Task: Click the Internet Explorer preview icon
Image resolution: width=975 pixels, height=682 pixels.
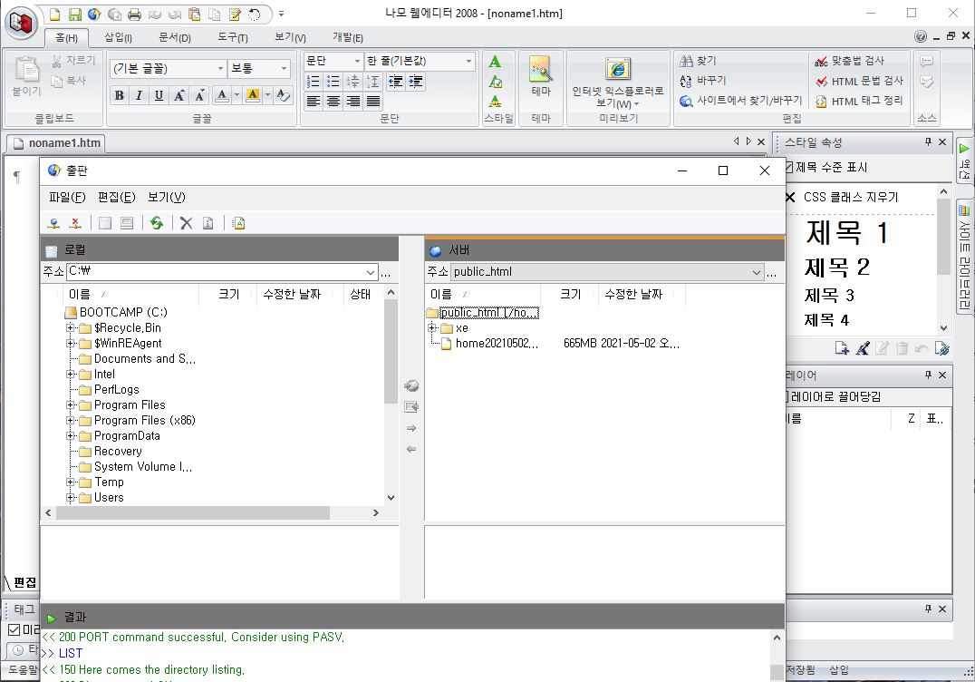Action: (618, 70)
